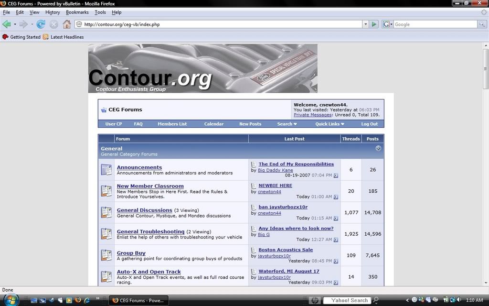This screenshot has height=306, width=489.
Task: Open the Windows Start orb
Action: pos(11,300)
